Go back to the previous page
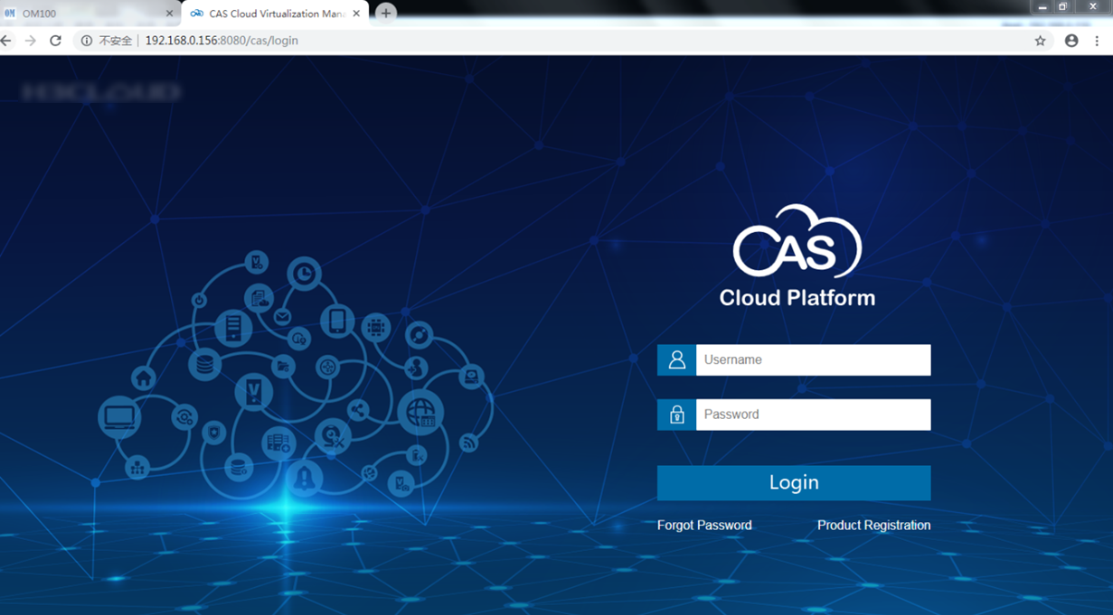The width and height of the screenshot is (1113, 615). click(x=7, y=41)
